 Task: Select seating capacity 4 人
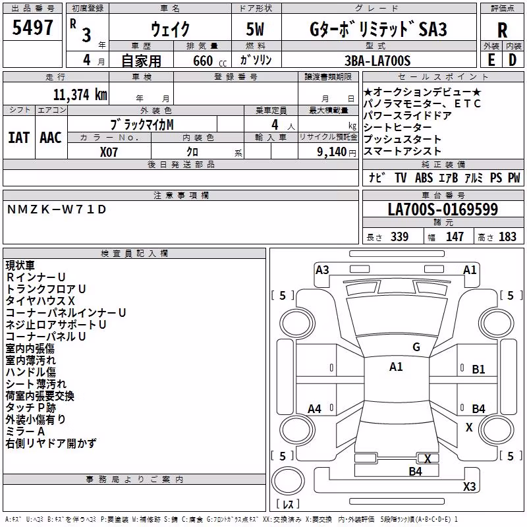[283, 125]
